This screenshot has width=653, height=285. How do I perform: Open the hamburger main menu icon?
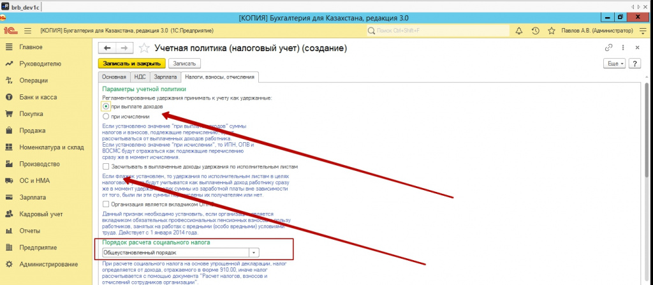[27, 31]
